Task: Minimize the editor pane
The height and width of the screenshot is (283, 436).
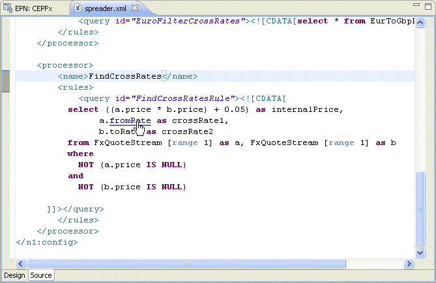Action: (x=416, y=5)
